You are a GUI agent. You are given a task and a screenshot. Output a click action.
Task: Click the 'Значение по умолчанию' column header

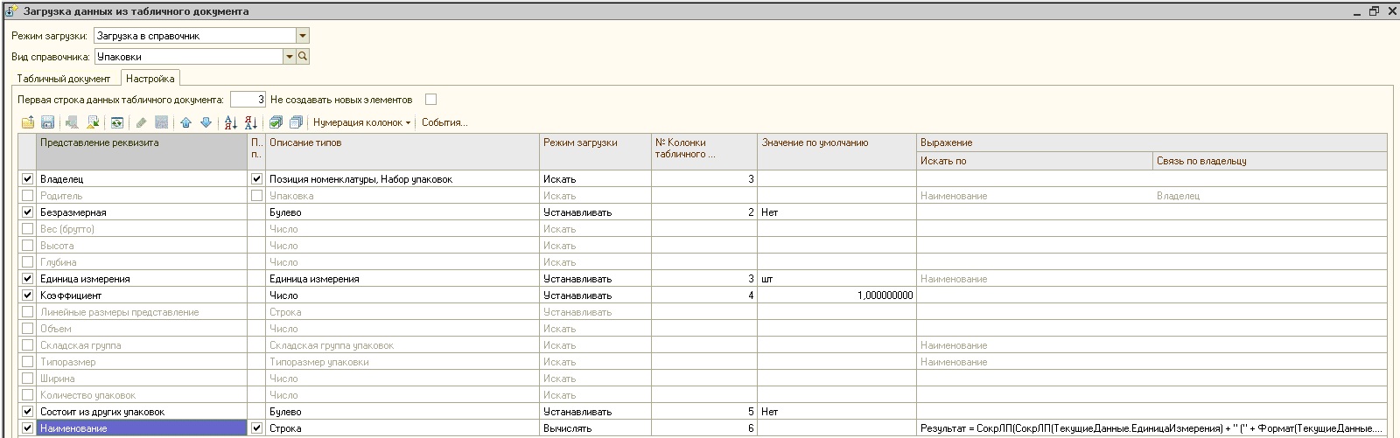pyautogui.click(x=836, y=151)
